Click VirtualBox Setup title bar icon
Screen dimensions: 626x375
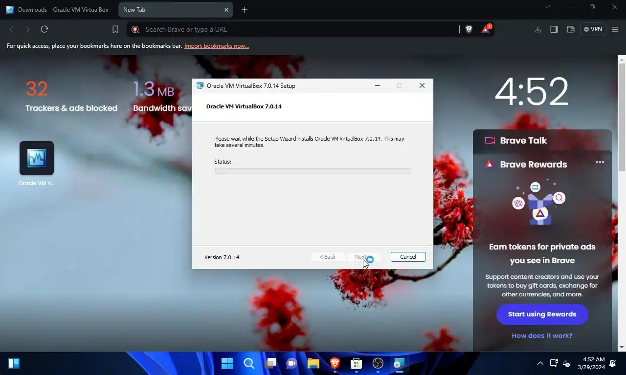point(200,85)
